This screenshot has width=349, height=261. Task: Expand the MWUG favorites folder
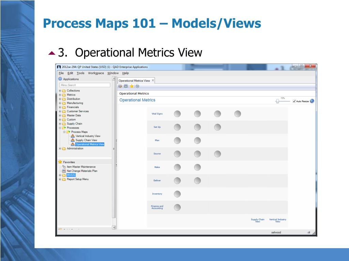[x=60, y=175]
